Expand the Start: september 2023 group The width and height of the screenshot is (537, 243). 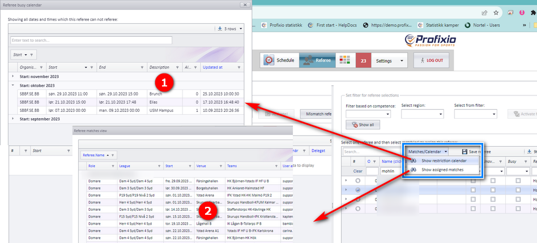coord(14,119)
